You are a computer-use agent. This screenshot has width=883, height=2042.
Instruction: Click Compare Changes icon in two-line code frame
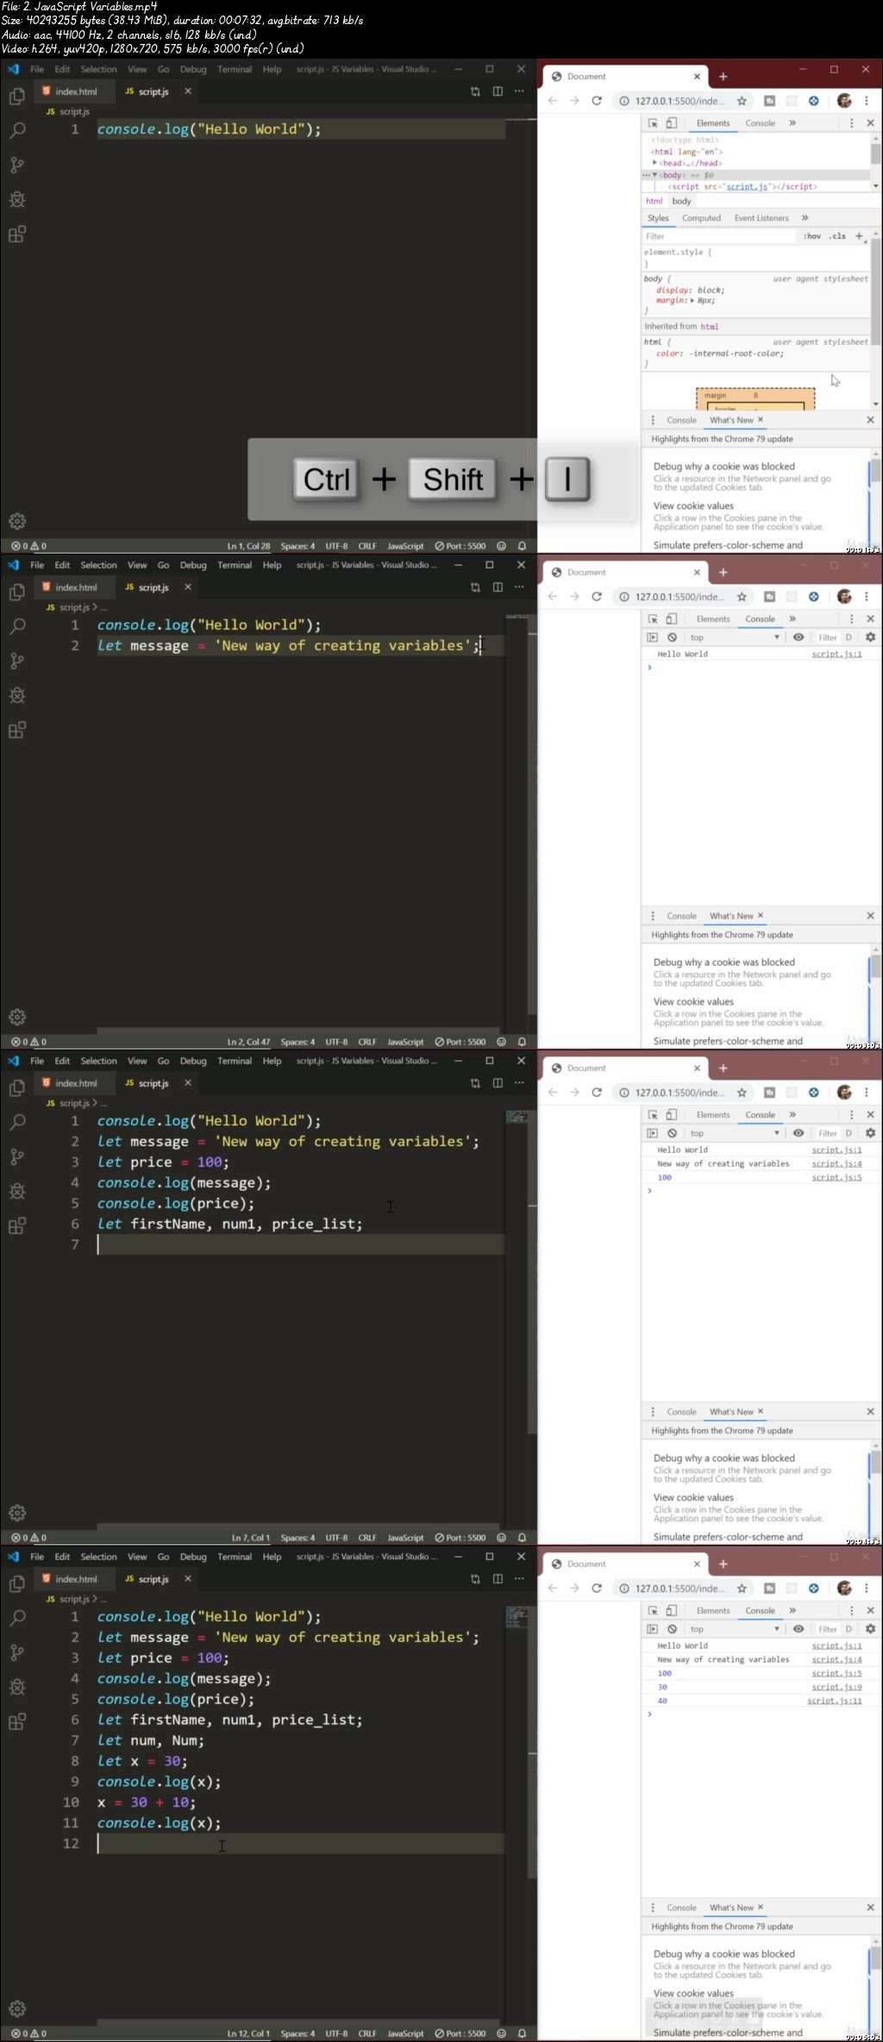click(x=475, y=587)
